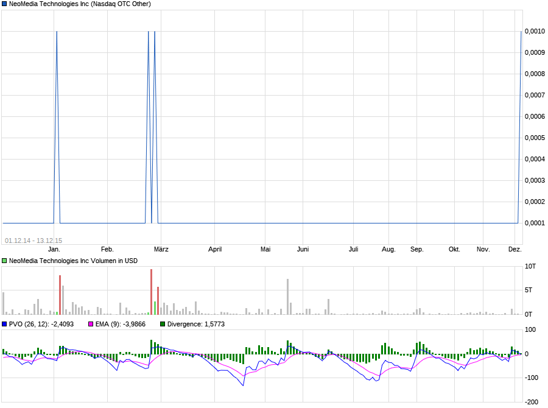Click the 0,0002 price axis value
Image resolution: width=548 pixels, height=408 pixels.
coord(535,202)
